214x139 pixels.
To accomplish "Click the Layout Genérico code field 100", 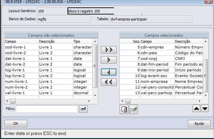I will (x=52, y=11).
